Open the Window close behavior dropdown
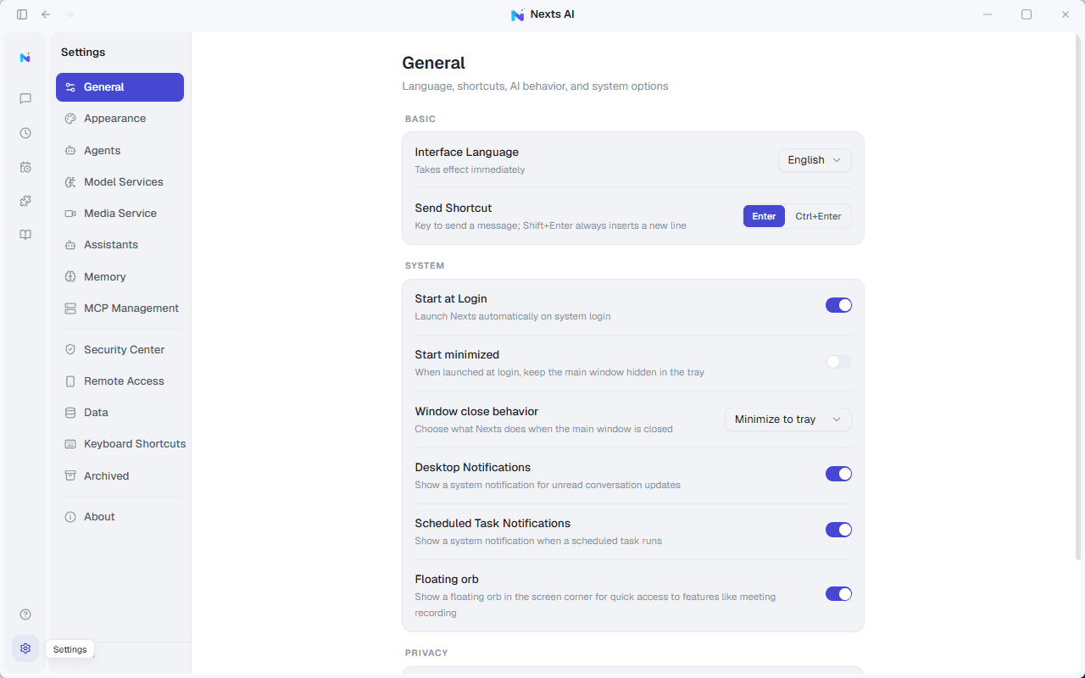The width and height of the screenshot is (1085, 678). click(x=788, y=420)
